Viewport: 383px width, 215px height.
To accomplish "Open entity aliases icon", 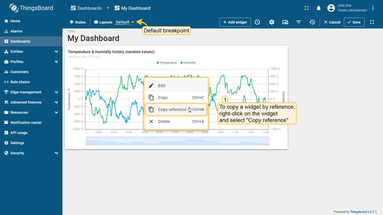I will [285, 22].
